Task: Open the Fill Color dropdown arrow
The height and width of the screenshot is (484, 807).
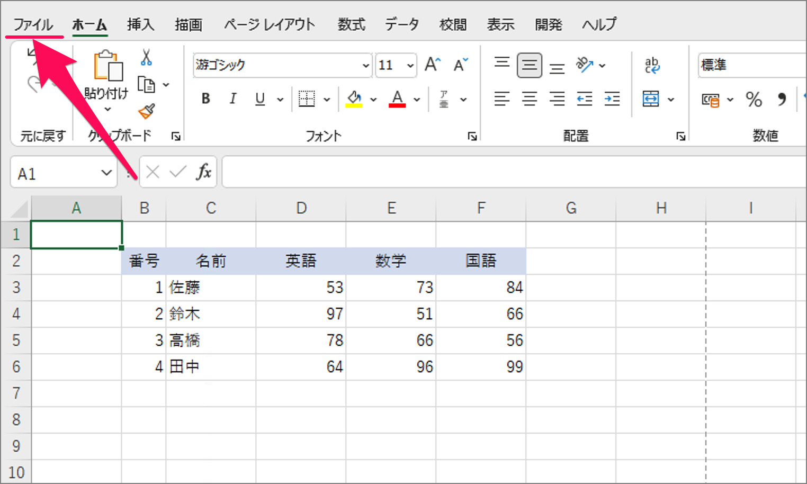Action: click(x=374, y=99)
